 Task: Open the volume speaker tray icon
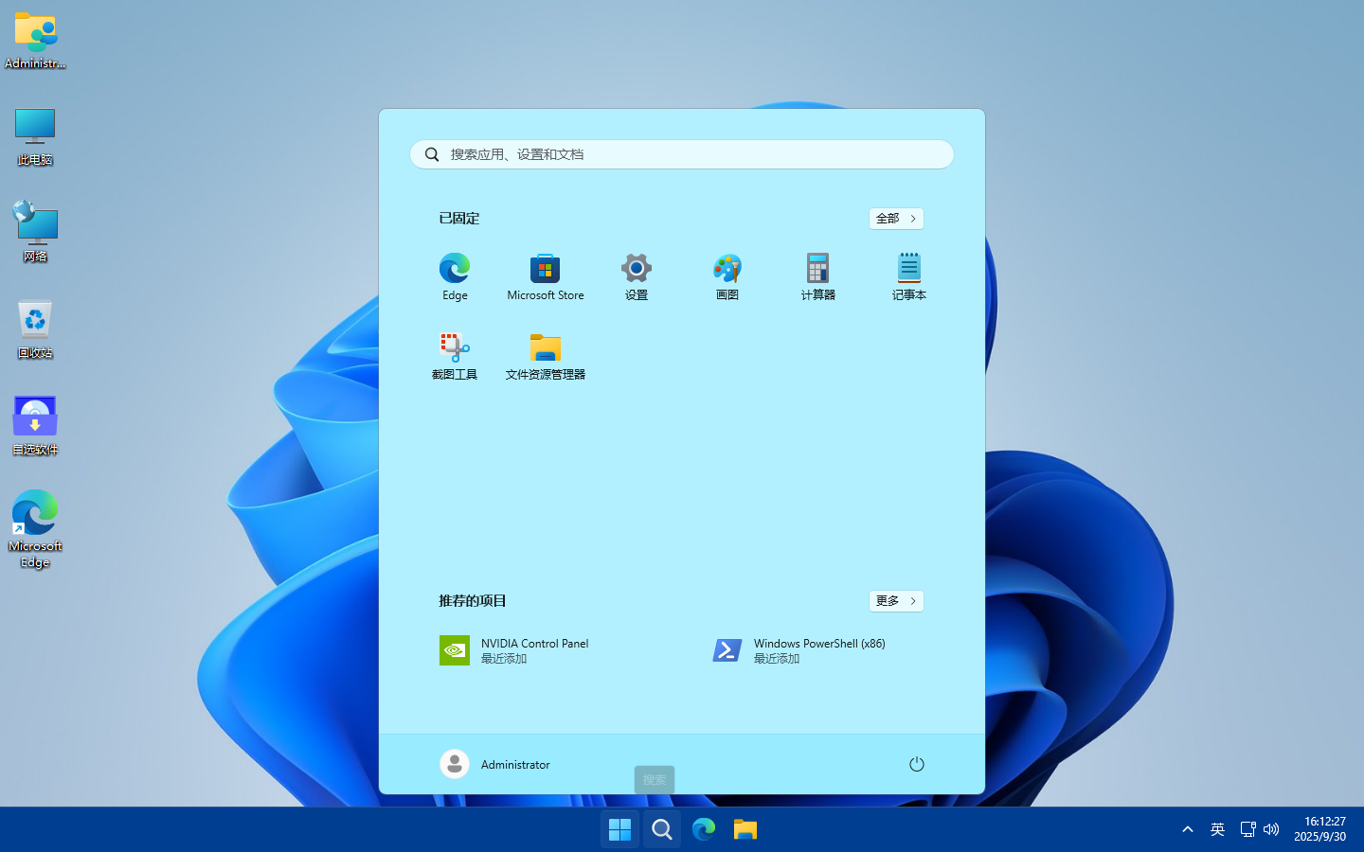[1271, 829]
